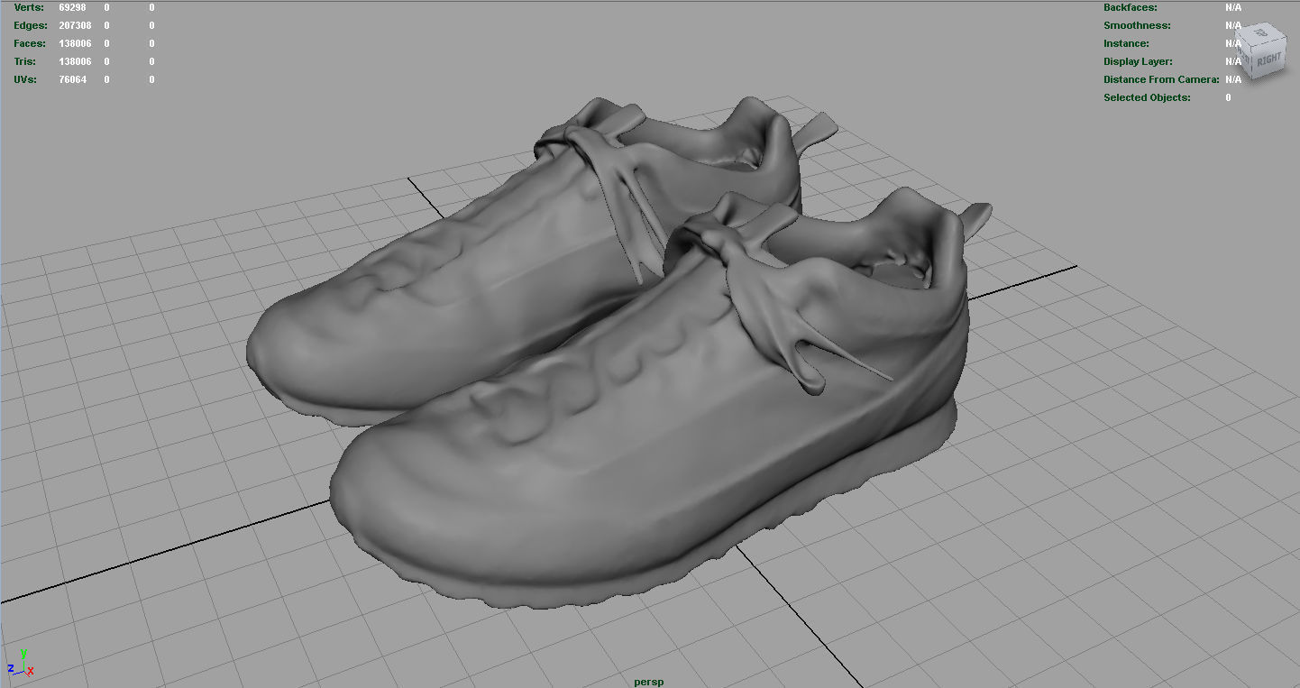Click the Edges: heads-up label

pos(31,25)
